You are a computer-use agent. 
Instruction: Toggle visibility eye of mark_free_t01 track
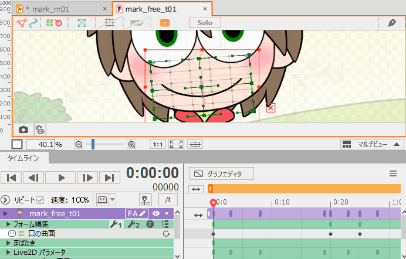(156, 214)
